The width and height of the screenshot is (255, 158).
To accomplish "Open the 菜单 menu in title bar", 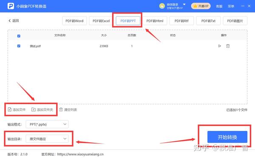I will click(231, 6).
